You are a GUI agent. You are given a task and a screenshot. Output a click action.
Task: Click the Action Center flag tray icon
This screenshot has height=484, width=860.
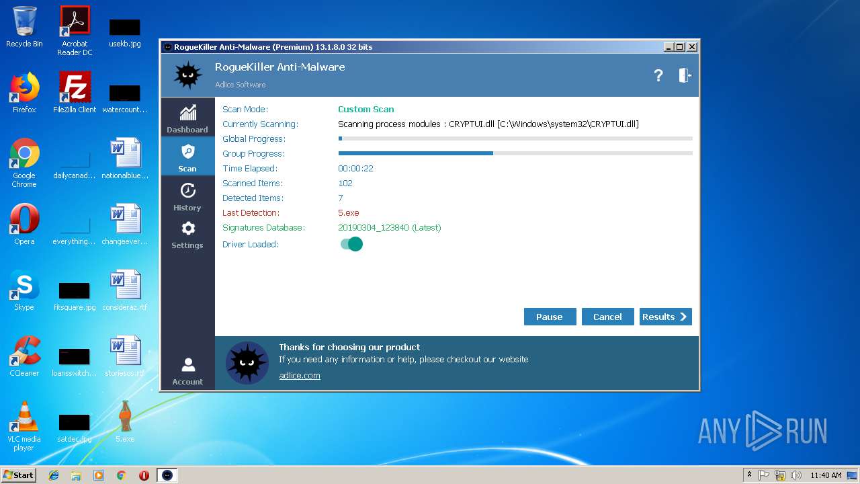pyautogui.click(x=764, y=475)
